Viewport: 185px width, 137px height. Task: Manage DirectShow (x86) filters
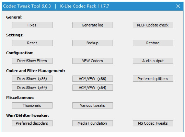tap(32, 79)
